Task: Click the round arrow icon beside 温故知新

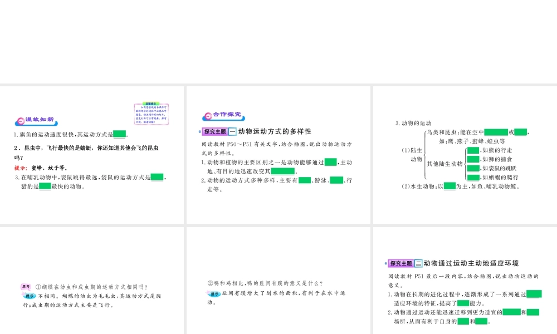Action: tap(21, 121)
